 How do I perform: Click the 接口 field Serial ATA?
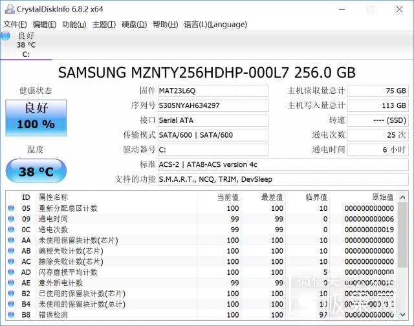[213, 120]
